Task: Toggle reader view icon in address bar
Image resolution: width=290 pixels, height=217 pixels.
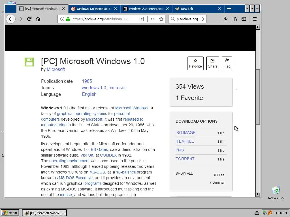Action: click(142, 19)
